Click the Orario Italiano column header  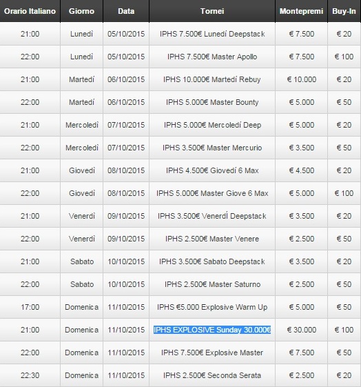coord(30,11)
